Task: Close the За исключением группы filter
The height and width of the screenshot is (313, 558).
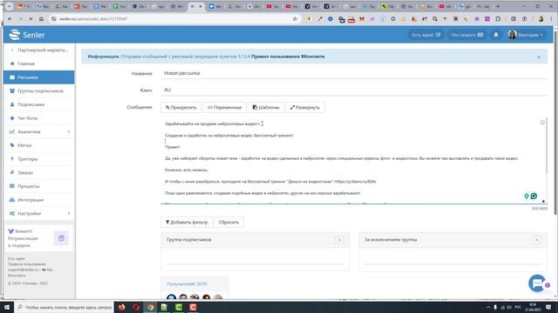Action: click(x=537, y=240)
